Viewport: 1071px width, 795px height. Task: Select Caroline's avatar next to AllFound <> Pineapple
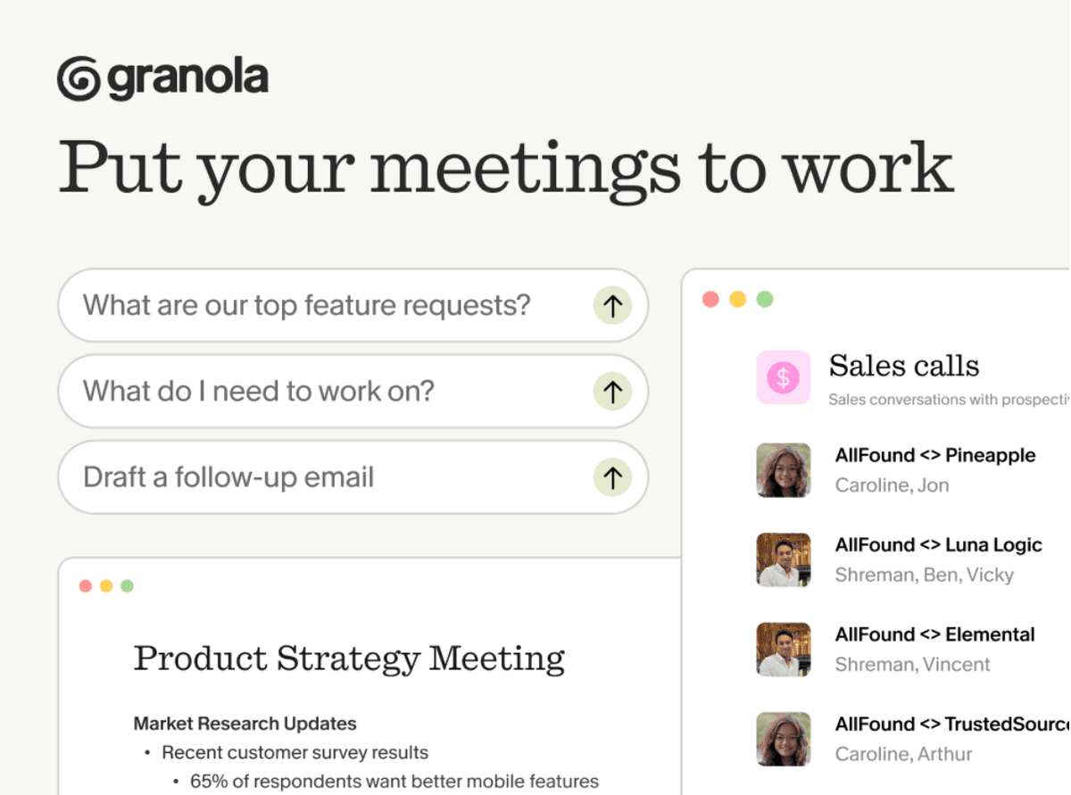coord(784,470)
